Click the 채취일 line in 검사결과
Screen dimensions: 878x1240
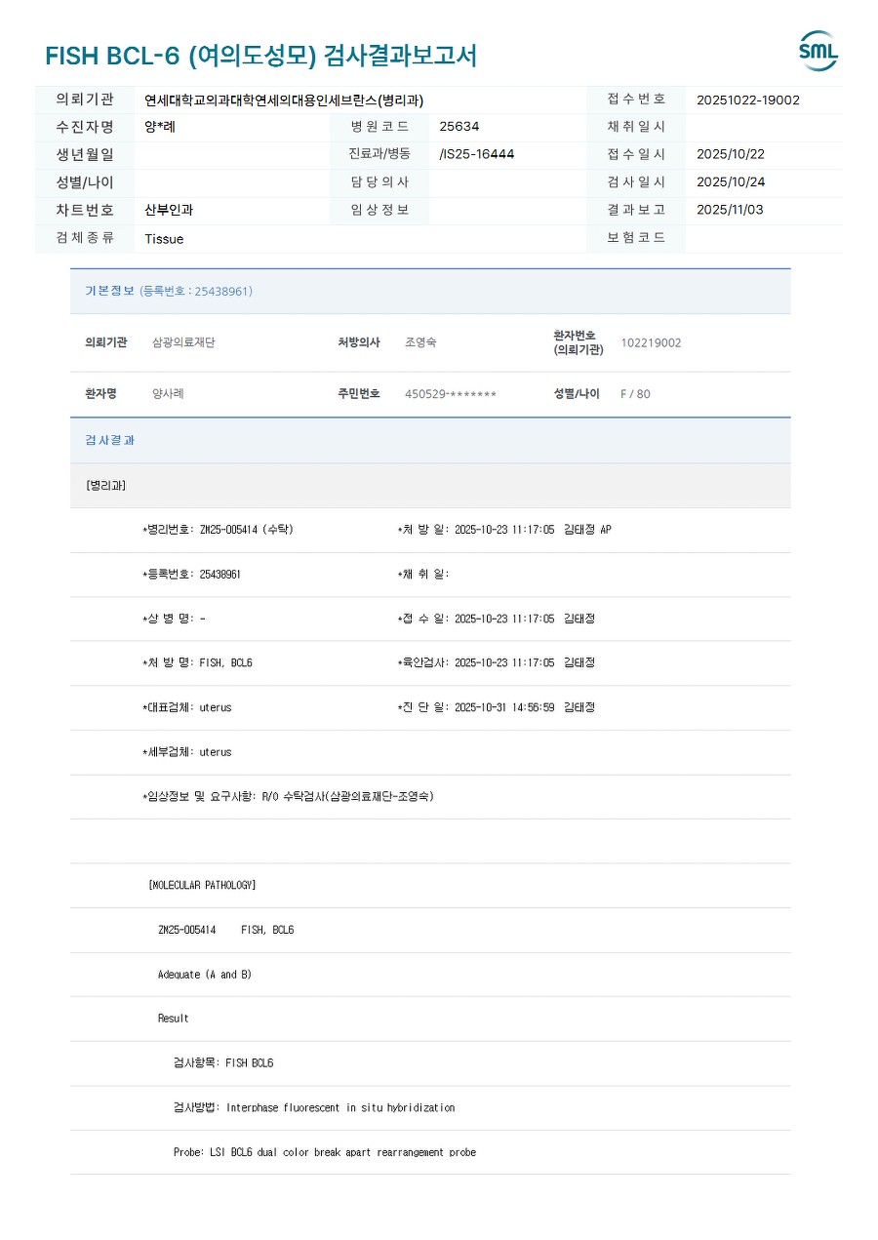pos(423,575)
